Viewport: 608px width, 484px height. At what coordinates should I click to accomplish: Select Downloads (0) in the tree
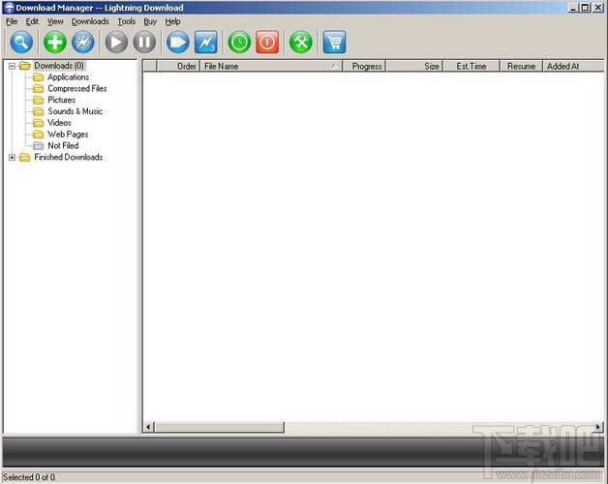[x=59, y=66]
